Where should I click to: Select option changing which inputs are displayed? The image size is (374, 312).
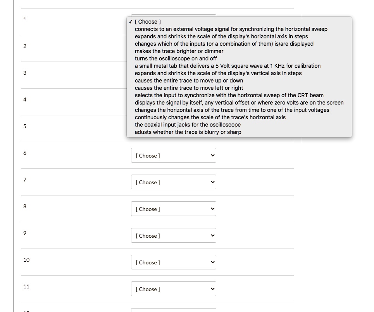pyautogui.click(x=224, y=44)
